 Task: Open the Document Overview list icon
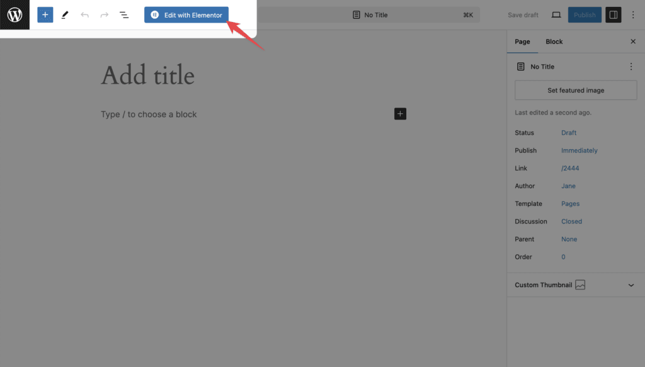click(x=124, y=15)
